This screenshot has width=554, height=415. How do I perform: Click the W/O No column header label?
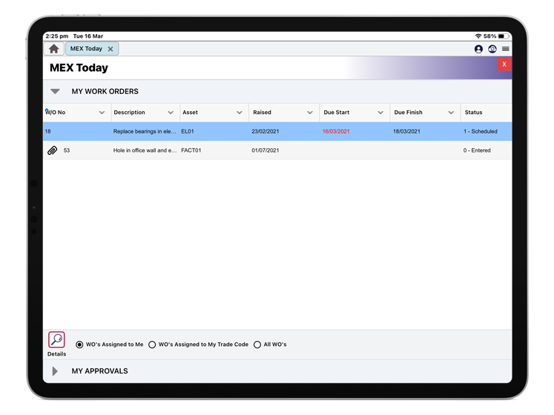[x=56, y=113]
